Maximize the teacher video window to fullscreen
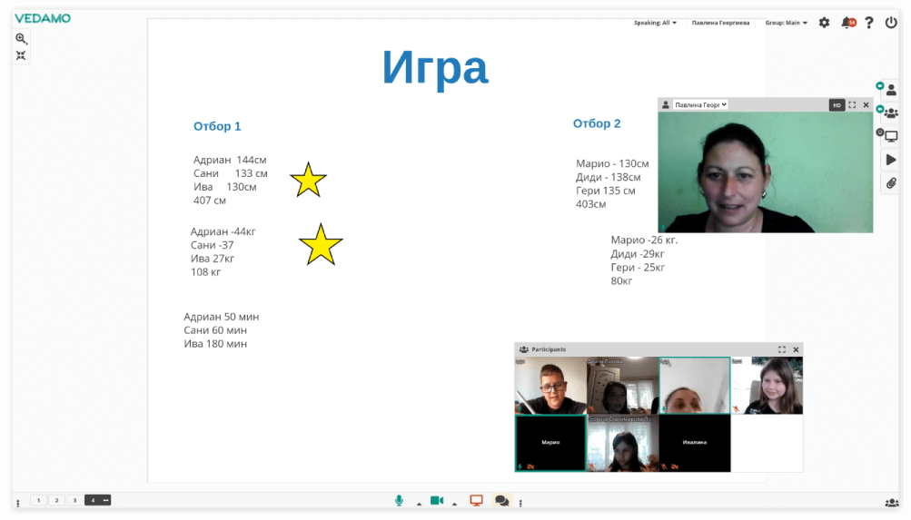Screen dimensions: 911x520 tap(852, 105)
